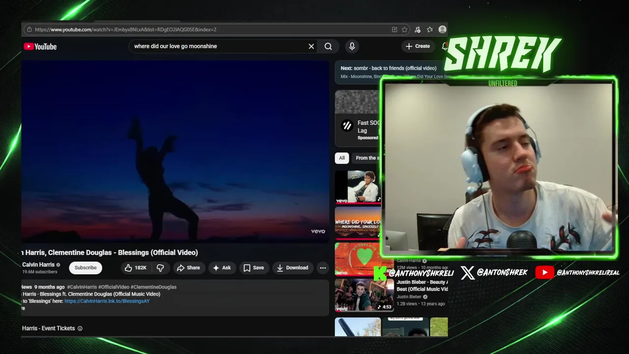The height and width of the screenshot is (354, 629).
Task: Share the Blessings video
Action: tap(188, 268)
